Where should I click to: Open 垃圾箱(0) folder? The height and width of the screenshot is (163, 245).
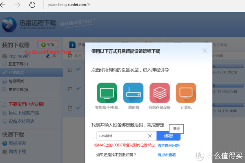(x=16, y=81)
